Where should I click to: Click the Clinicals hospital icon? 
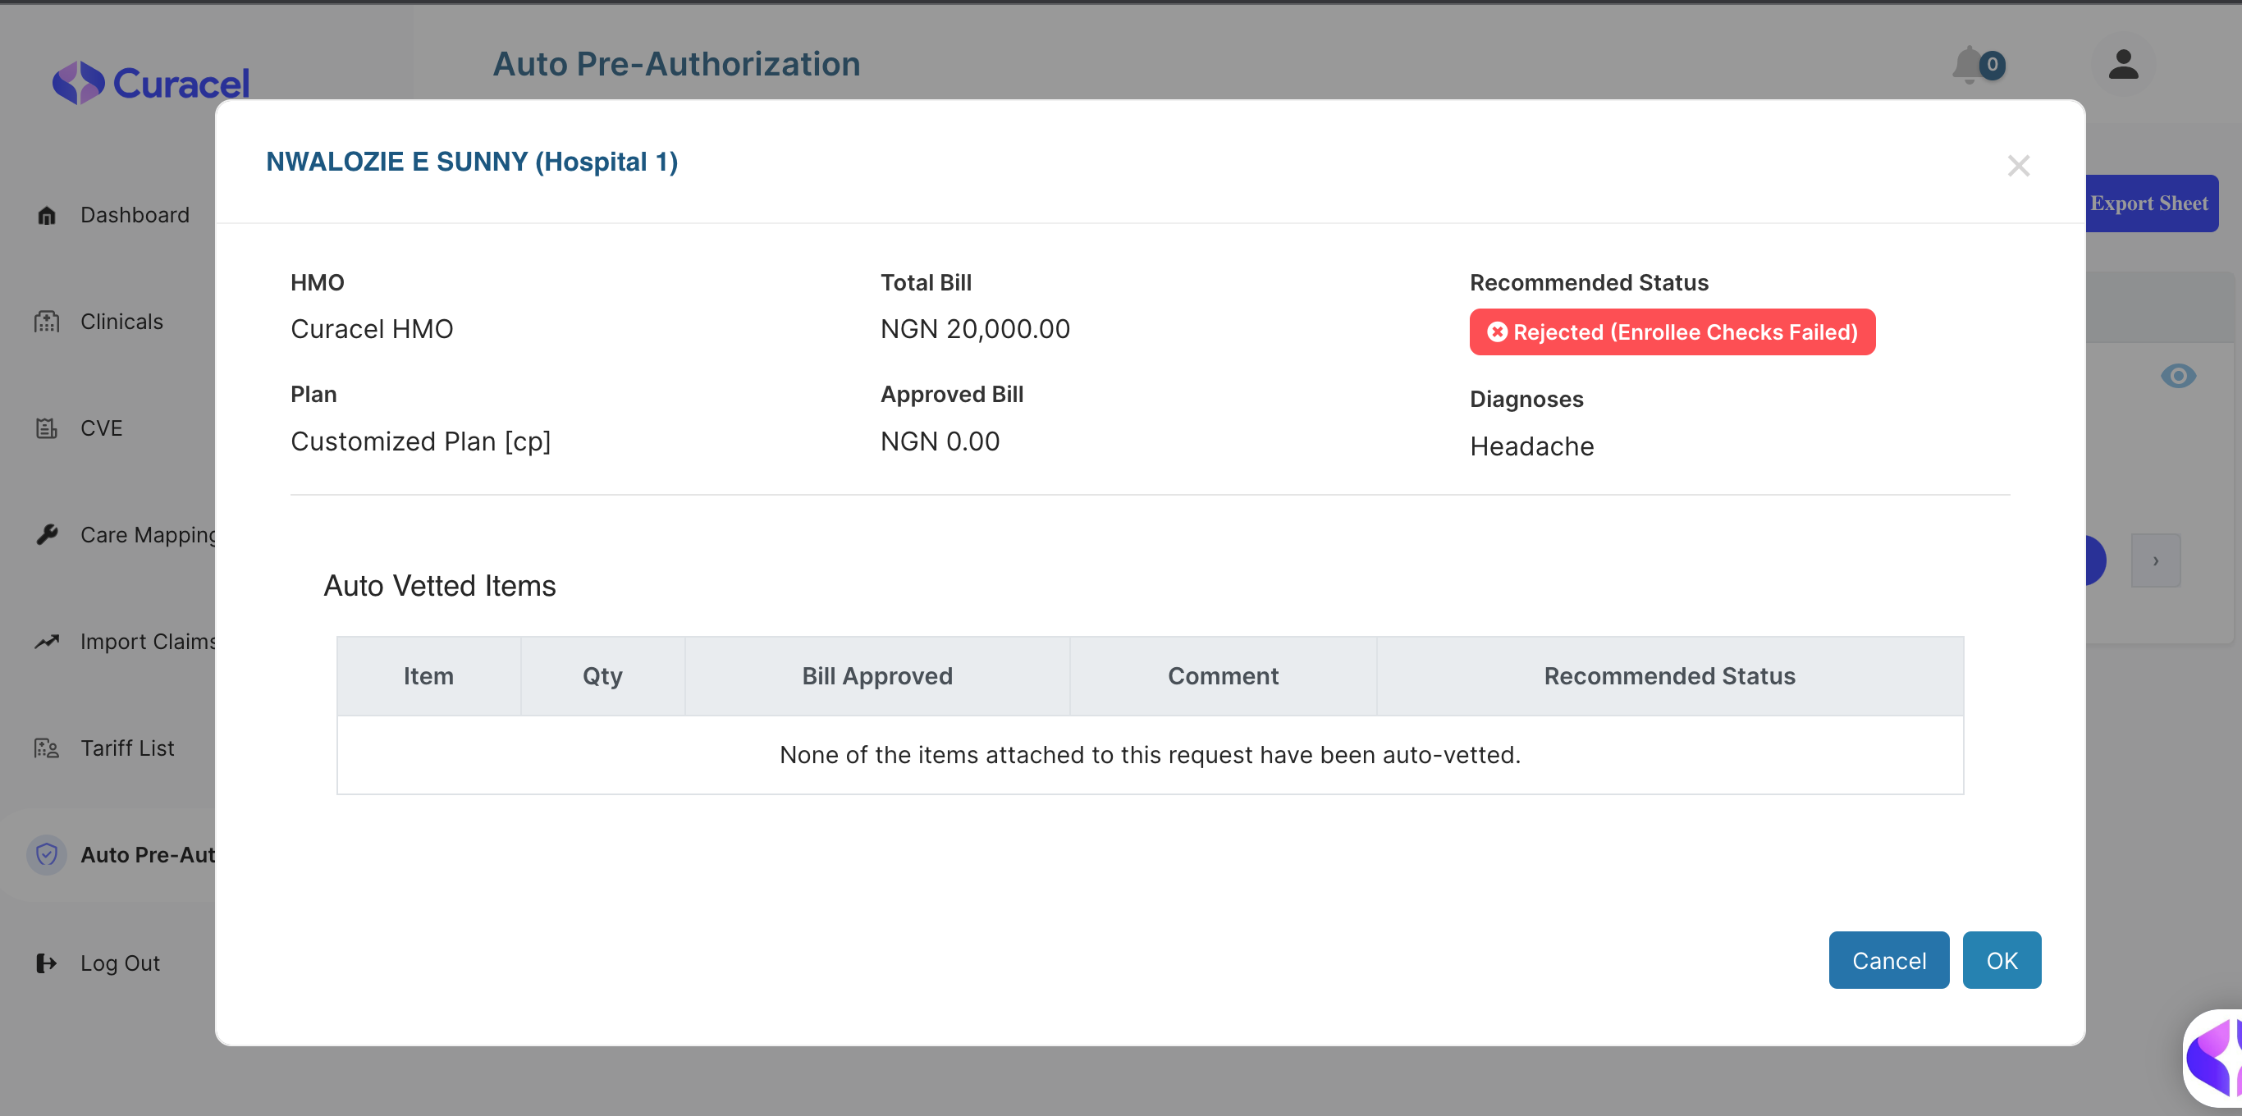pyautogui.click(x=47, y=322)
